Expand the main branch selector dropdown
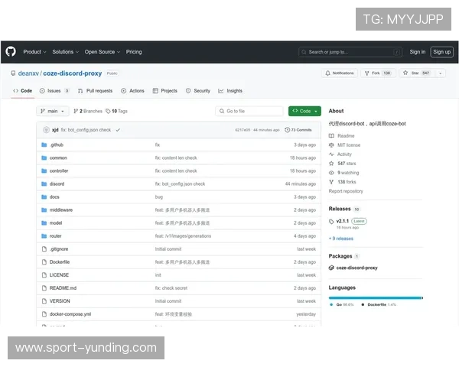 (53, 111)
